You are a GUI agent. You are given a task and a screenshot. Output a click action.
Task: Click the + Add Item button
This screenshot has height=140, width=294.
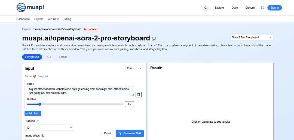[x=33, y=113]
